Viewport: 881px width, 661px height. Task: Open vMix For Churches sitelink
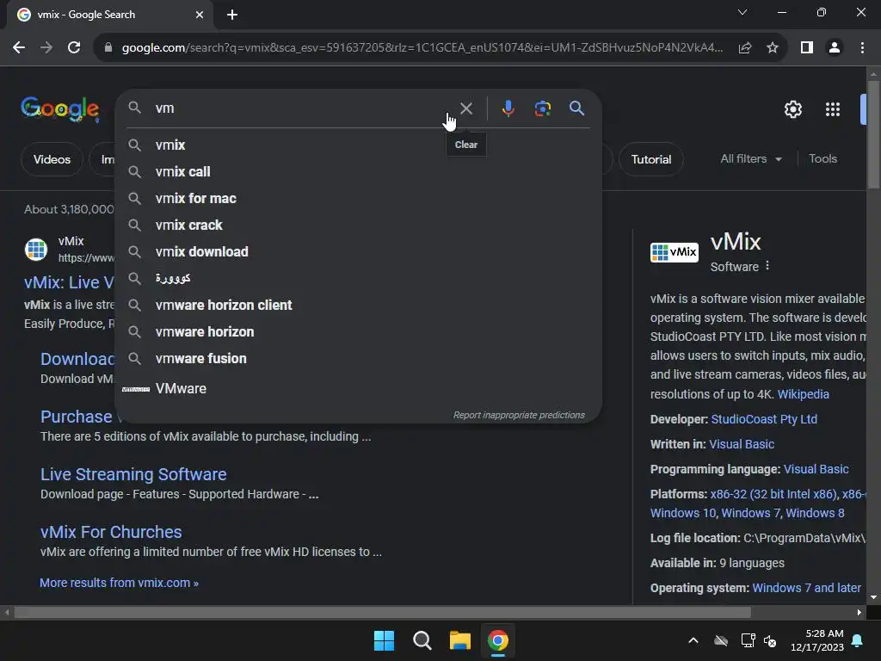[x=111, y=532]
